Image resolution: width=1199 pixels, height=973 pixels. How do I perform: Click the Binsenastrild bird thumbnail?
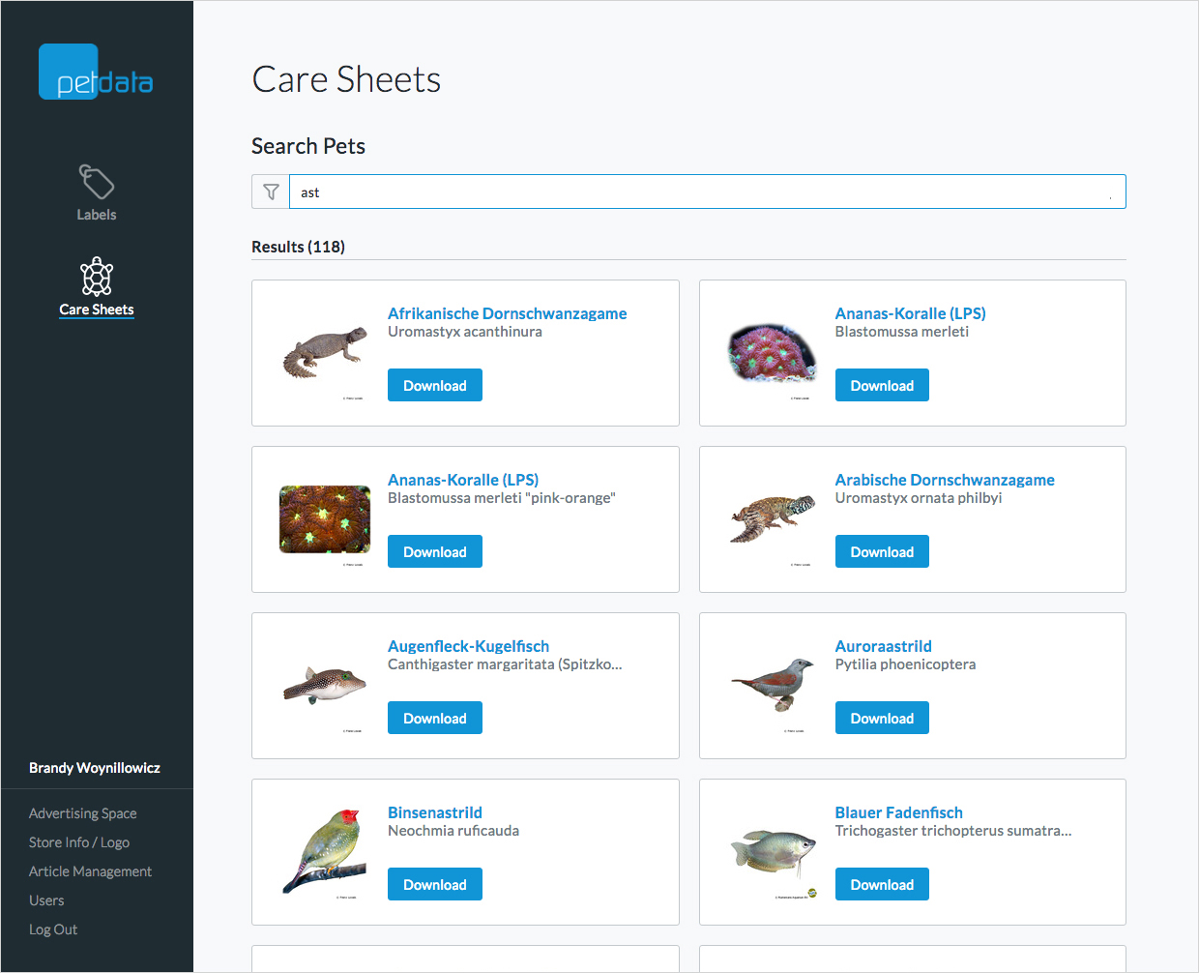click(325, 851)
